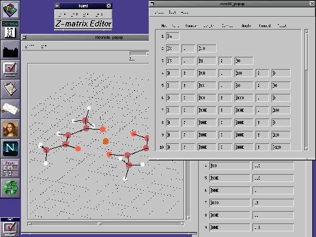Screen dimensions: 316x237
Task: Click the viewer vertical scrollbar down arrow
Action: (x=188, y=218)
